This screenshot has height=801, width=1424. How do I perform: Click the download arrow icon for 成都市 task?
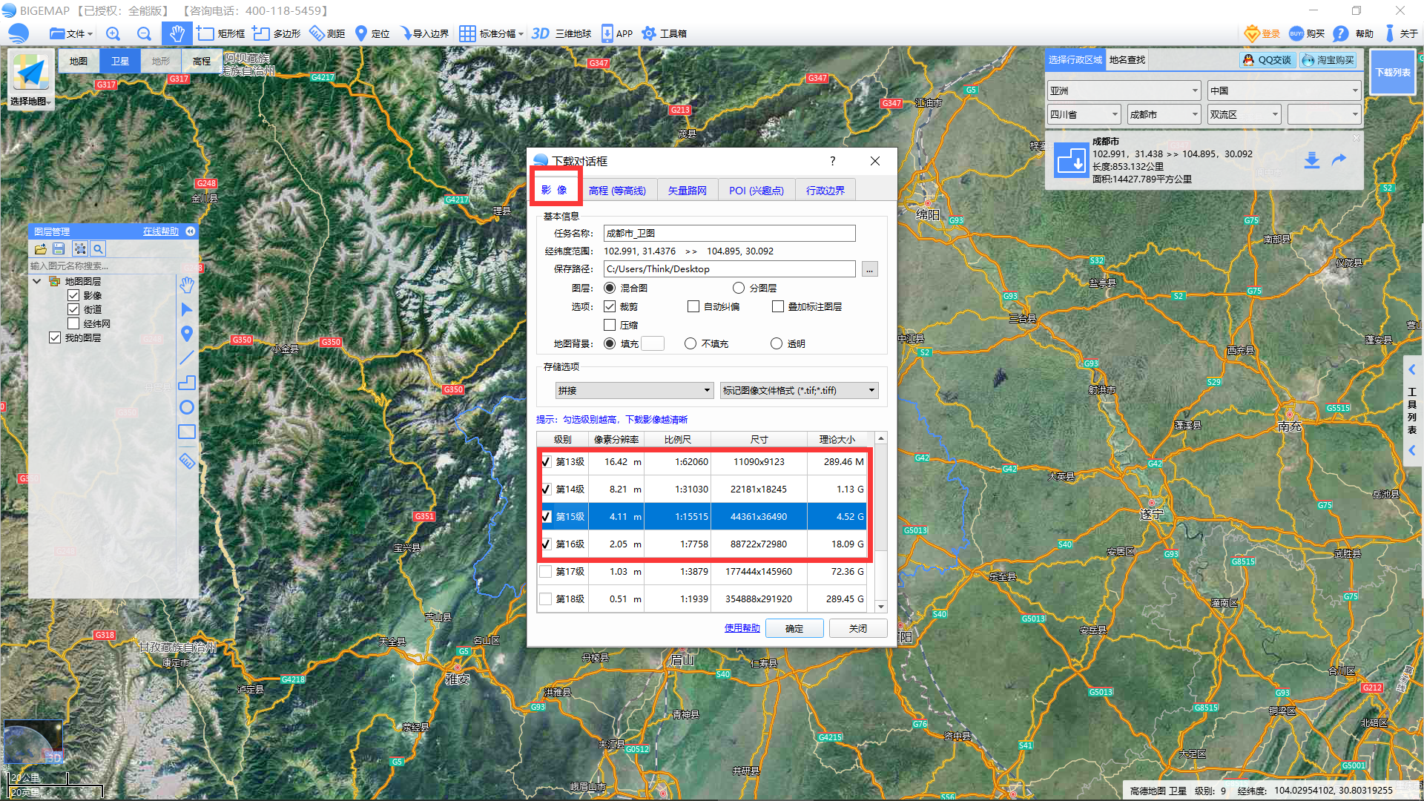(x=1311, y=160)
